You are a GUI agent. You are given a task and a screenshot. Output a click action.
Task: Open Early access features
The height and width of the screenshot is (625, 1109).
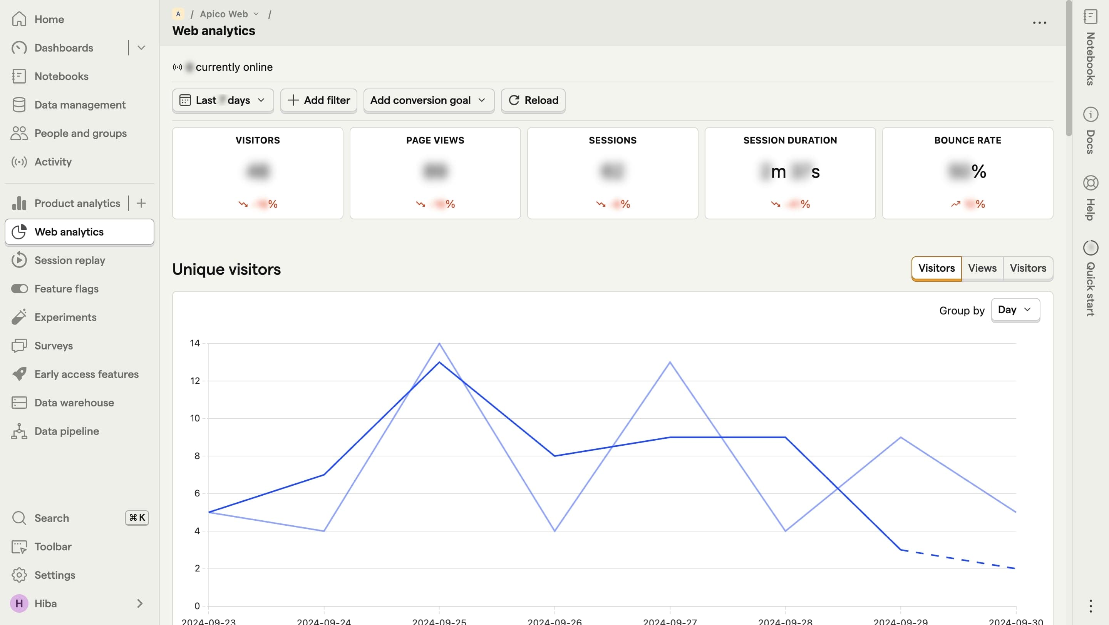click(80, 374)
